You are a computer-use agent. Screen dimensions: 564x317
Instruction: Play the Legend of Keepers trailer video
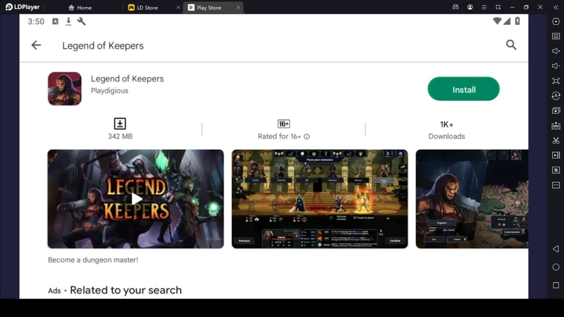point(135,199)
